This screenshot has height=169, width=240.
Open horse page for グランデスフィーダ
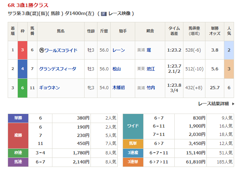click(57, 69)
